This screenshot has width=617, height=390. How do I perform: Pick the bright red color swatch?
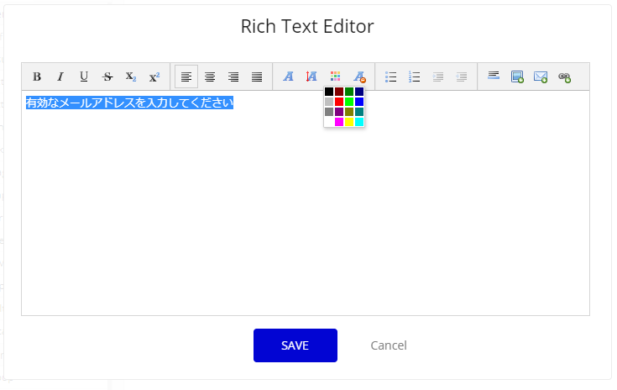pyautogui.click(x=339, y=102)
